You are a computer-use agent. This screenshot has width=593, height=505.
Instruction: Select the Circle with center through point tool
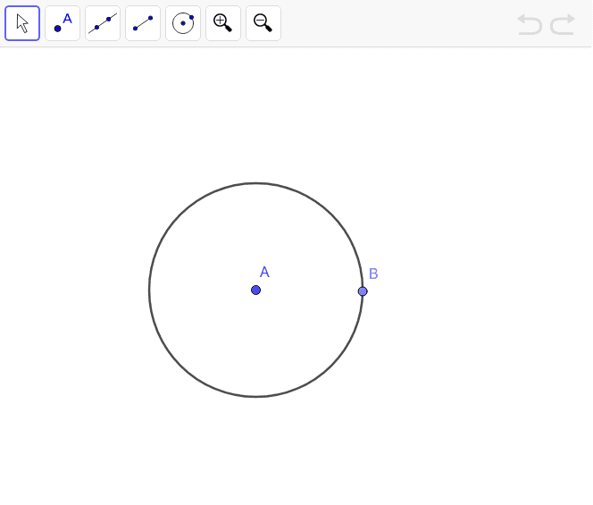coord(183,23)
